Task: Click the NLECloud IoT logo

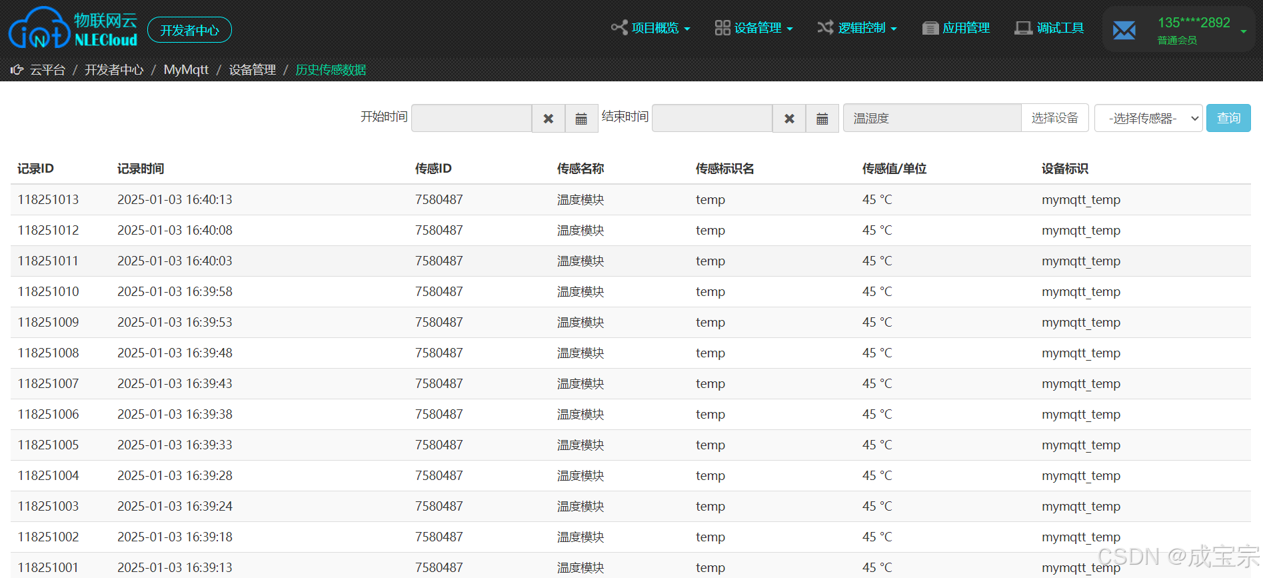Action: coord(73,29)
